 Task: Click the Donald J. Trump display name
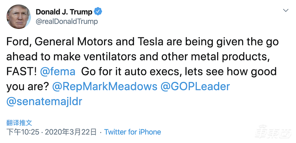(x=64, y=12)
